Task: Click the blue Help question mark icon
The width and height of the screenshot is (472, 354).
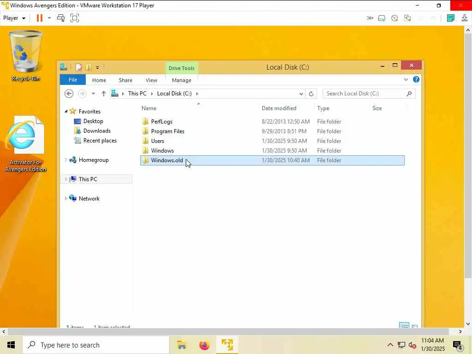Action: pos(416,79)
